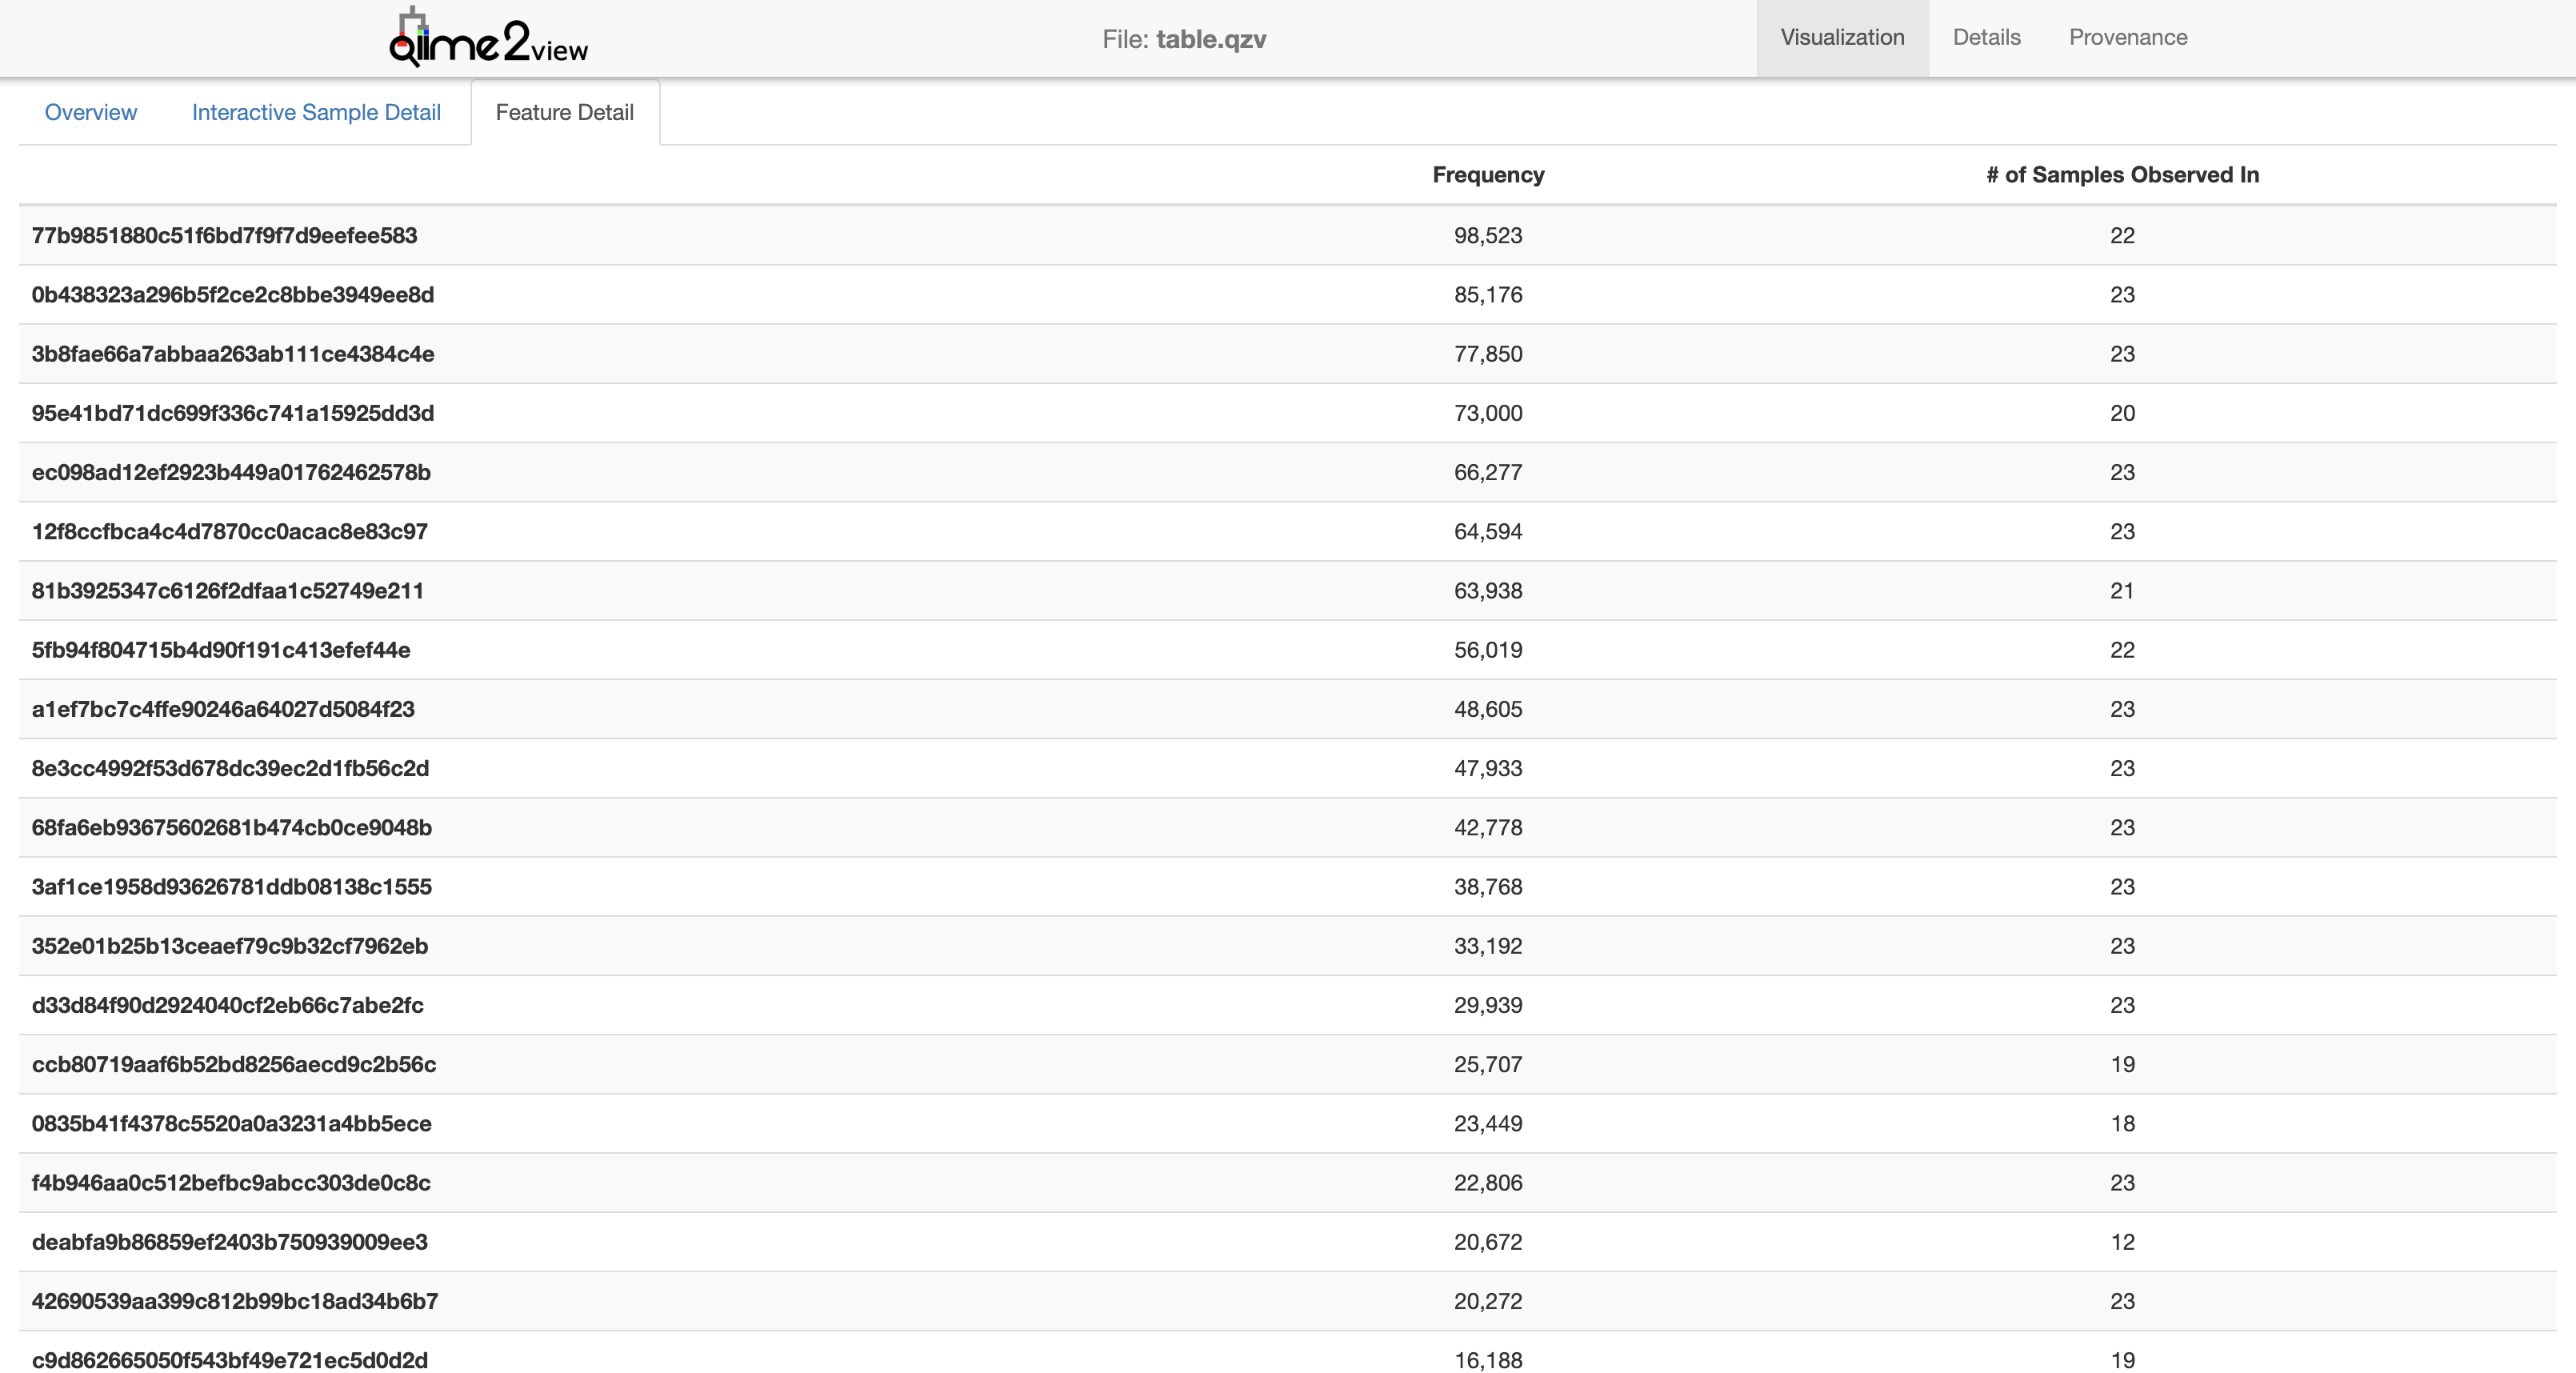Select feature ID 42690539aa399c812b99bc18ad34b6b7

(x=234, y=1301)
